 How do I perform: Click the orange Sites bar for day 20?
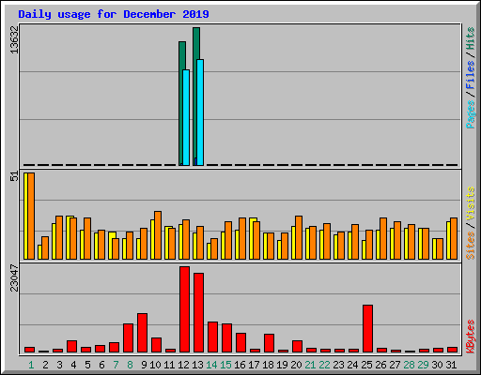[299, 237]
